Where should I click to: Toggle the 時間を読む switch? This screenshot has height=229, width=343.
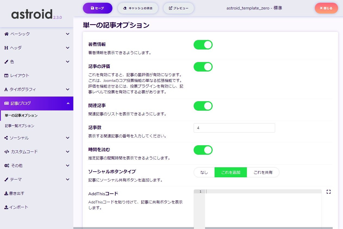tap(203, 150)
